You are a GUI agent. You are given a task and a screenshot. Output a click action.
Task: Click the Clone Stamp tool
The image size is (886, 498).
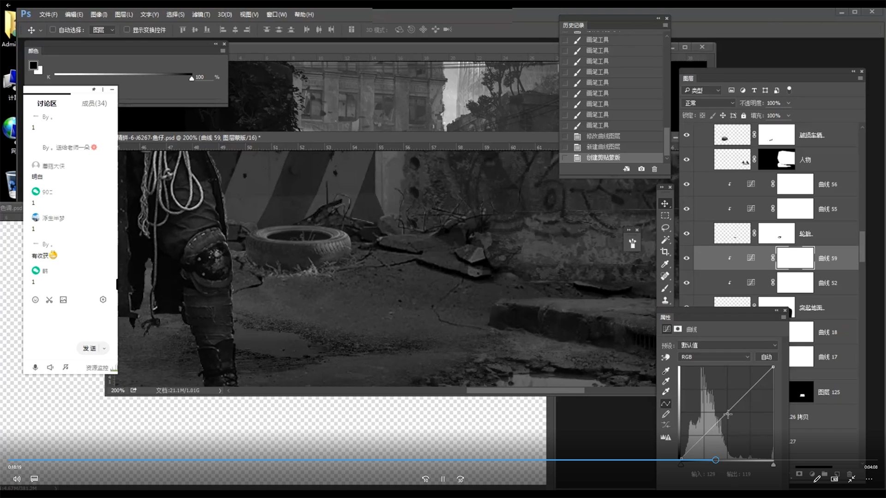pyautogui.click(x=665, y=300)
